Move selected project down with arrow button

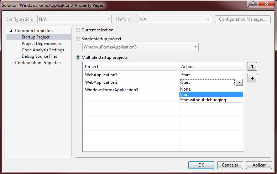click(252, 78)
